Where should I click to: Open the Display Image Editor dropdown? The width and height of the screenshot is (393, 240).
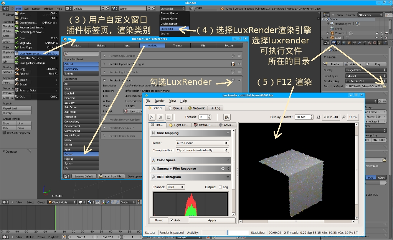(365, 70)
